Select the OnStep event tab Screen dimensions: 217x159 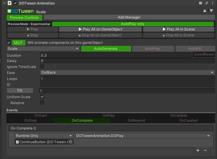pos(30,121)
